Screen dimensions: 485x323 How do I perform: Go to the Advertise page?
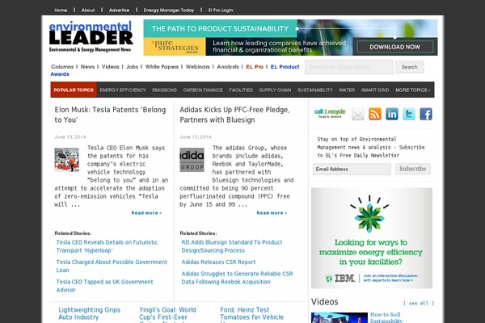(x=119, y=10)
